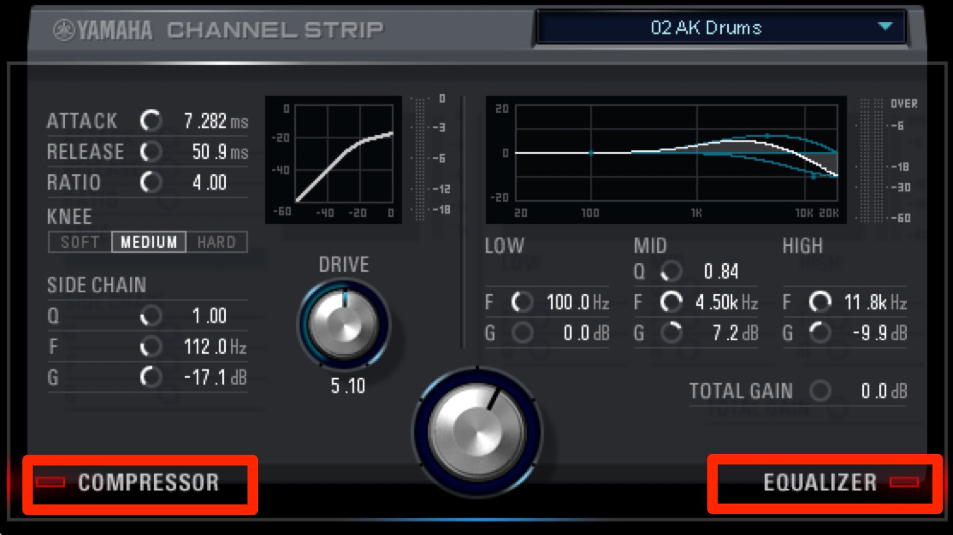Click the MID band G knob
This screenshot has height=535, width=953.
[x=671, y=333]
